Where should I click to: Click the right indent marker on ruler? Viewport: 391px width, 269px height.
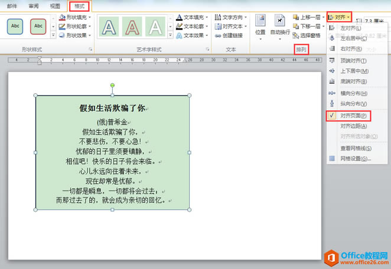185,60
